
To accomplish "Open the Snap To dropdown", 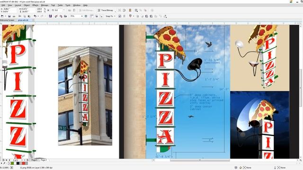I will [x=110, y=16].
